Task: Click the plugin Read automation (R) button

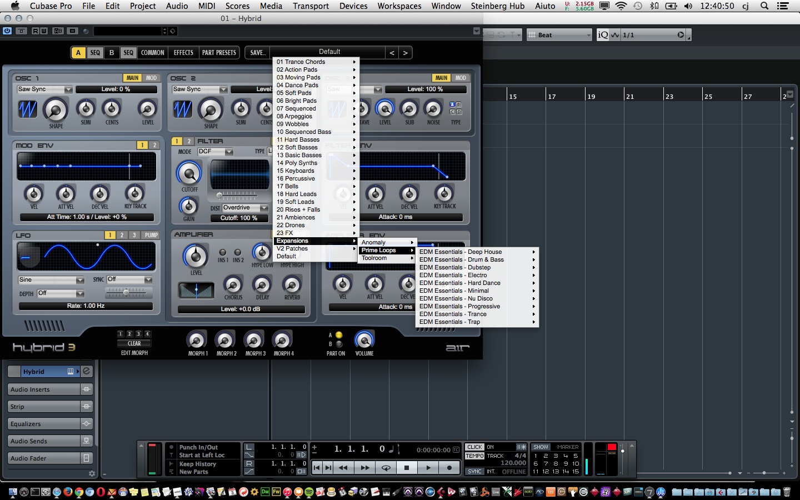Action: pos(35,31)
